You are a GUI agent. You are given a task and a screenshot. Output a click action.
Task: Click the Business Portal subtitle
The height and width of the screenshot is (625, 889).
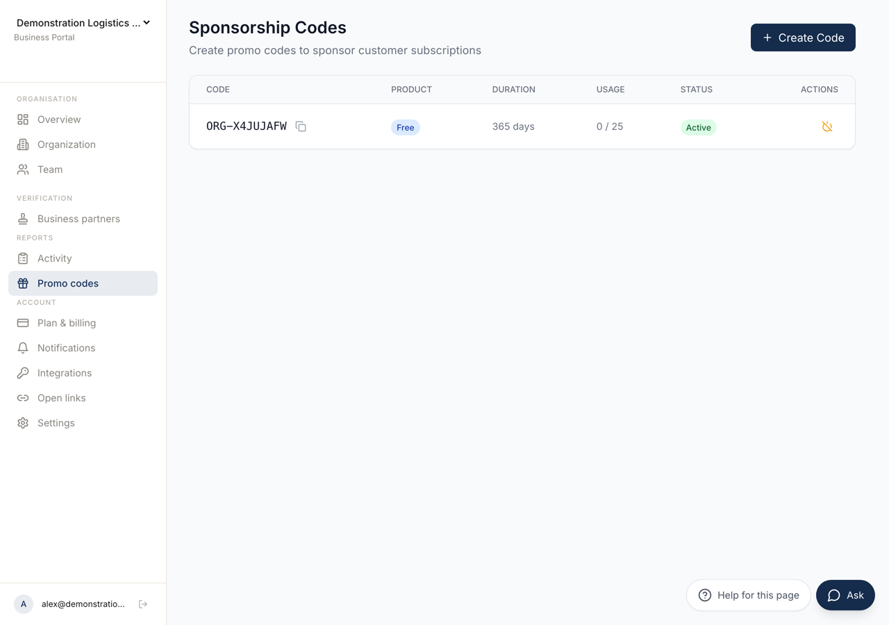[x=44, y=37]
